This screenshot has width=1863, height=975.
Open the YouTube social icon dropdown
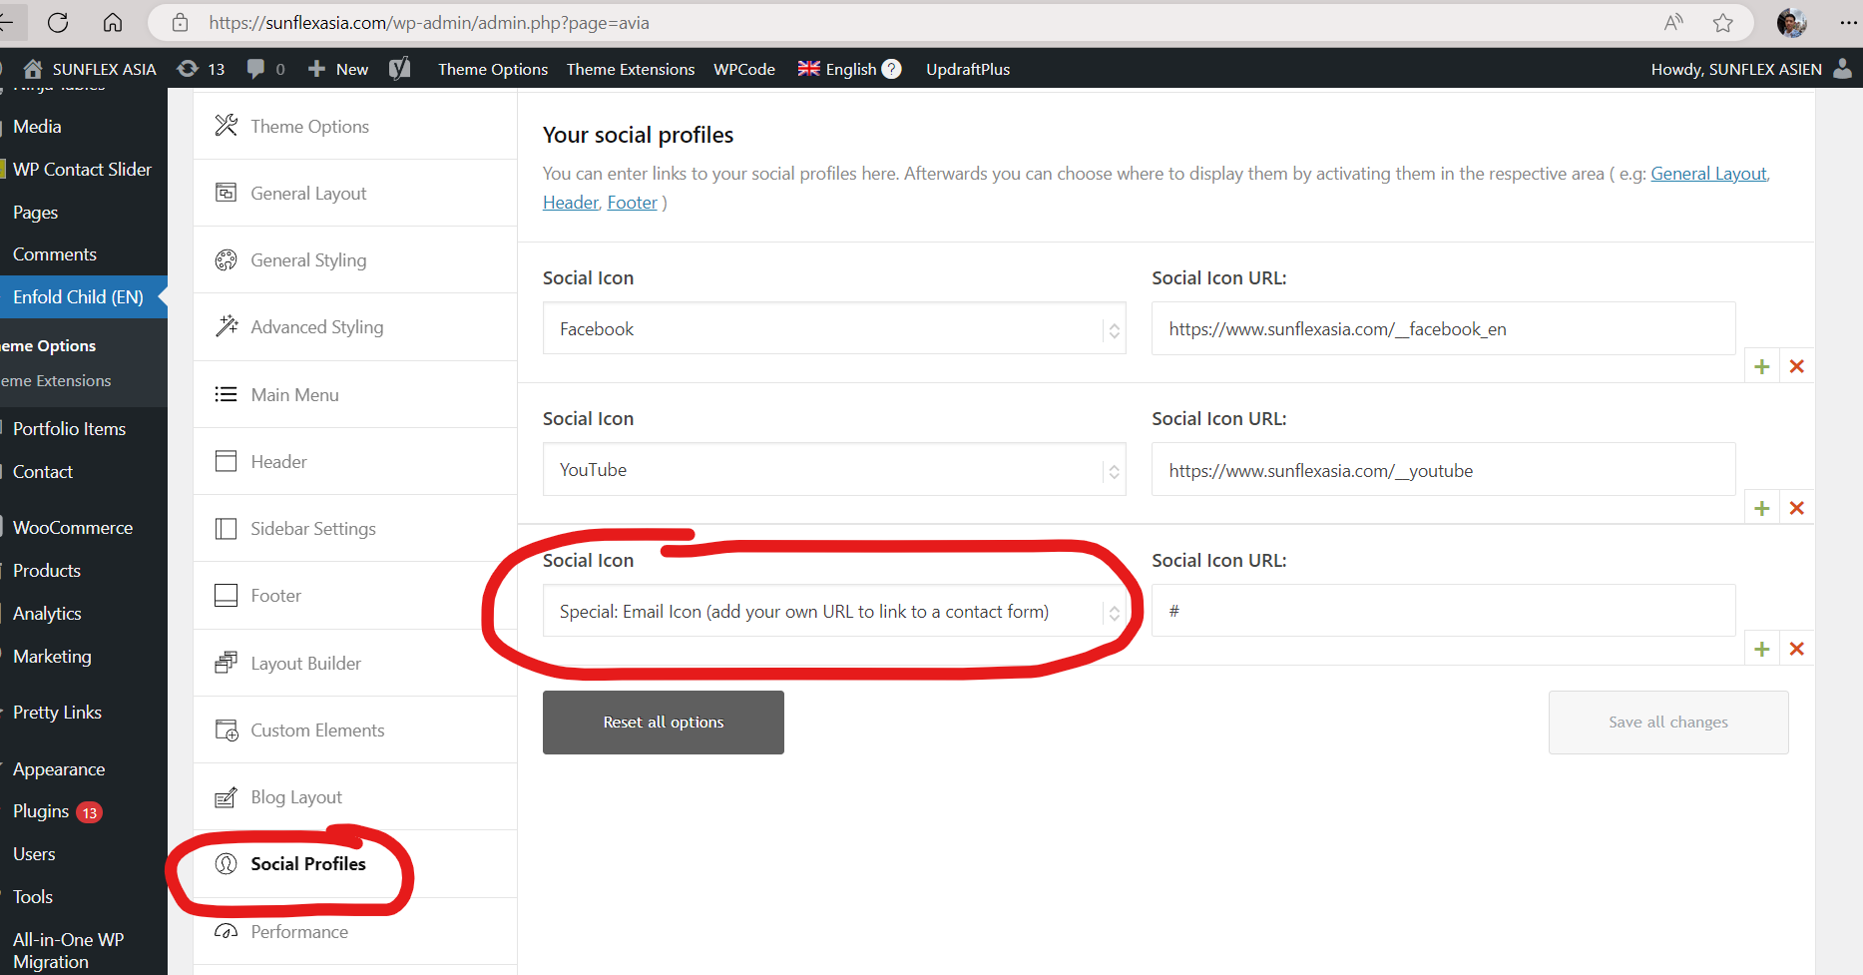834,469
